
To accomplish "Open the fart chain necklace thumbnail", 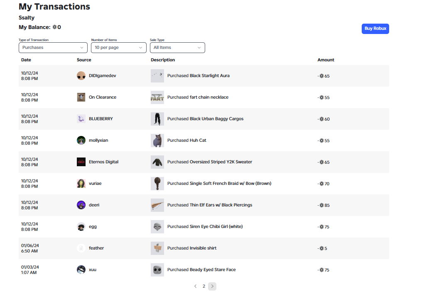I will click(x=157, y=97).
